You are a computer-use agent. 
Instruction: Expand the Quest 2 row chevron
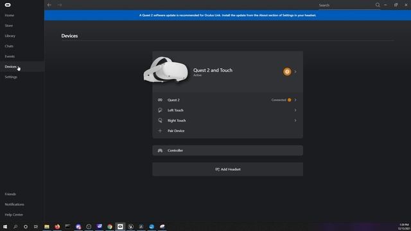[295, 100]
